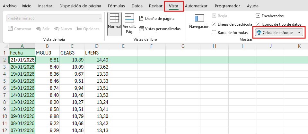The height and width of the screenshot is (134, 308).
Task: Click the cell with value 8,88
Action: (x=47, y=116)
